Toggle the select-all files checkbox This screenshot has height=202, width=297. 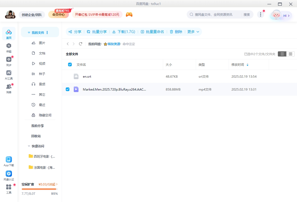70,64
